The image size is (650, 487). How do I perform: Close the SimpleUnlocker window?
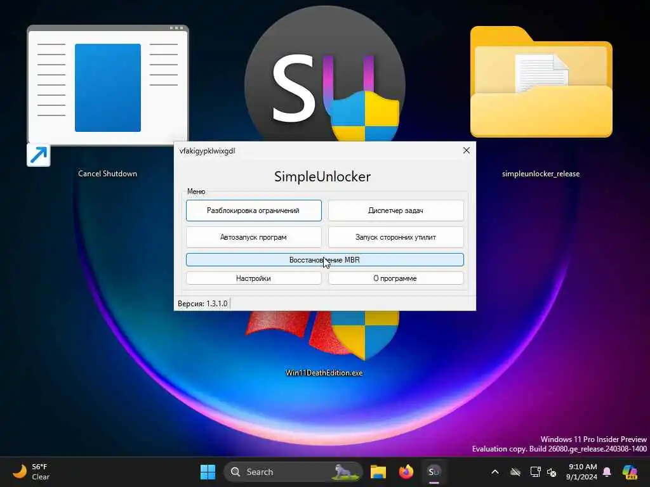467,150
